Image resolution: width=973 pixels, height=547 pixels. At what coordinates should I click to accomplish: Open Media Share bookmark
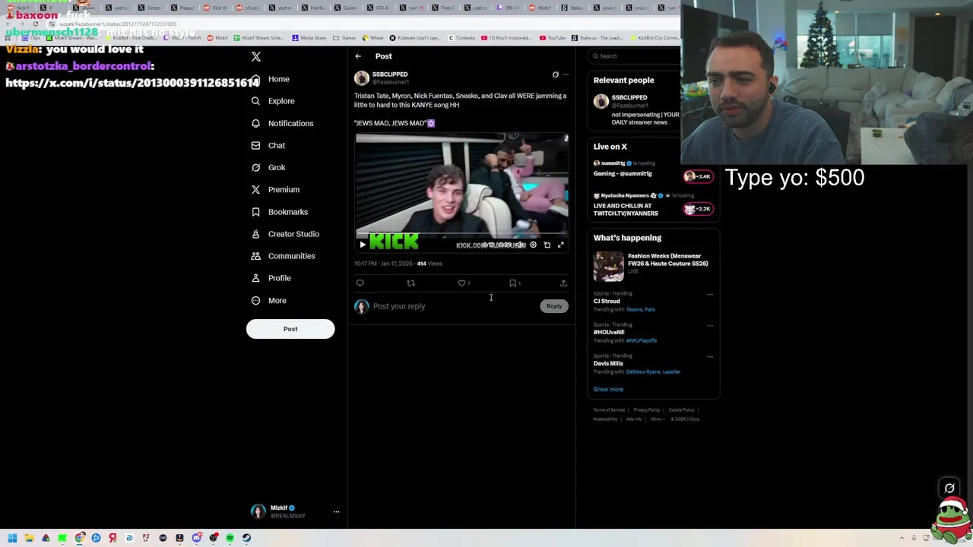pos(308,38)
